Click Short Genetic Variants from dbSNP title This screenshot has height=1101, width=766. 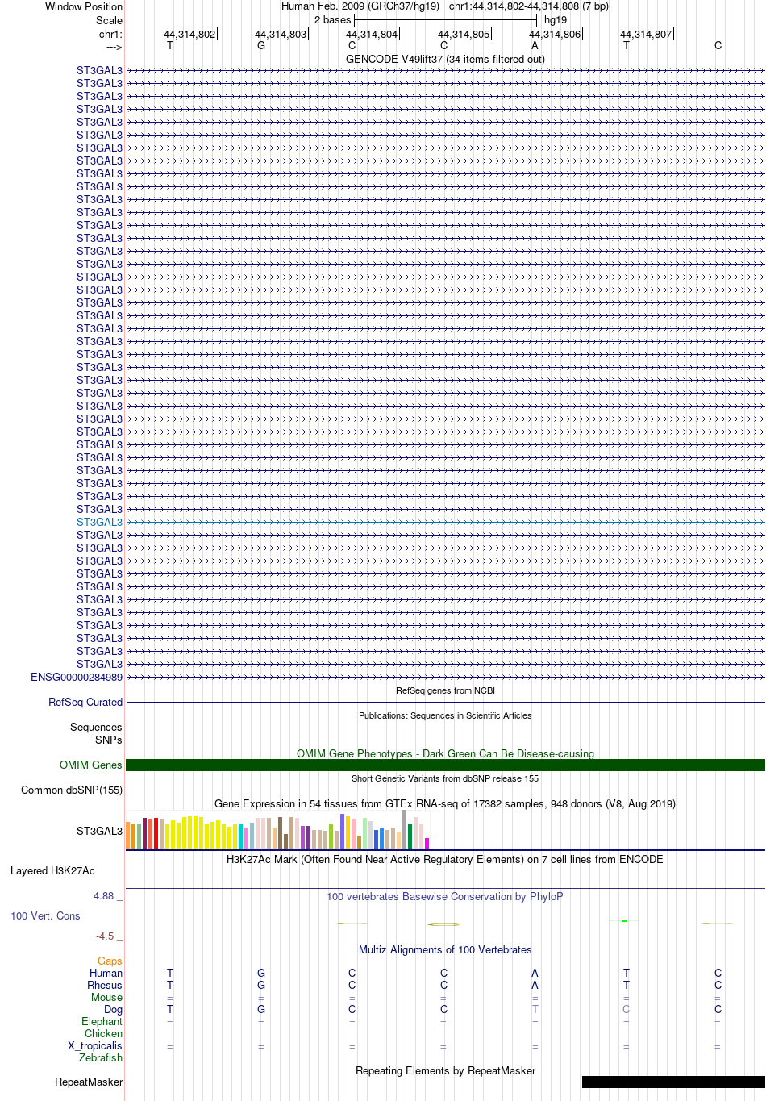coord(445,778)
